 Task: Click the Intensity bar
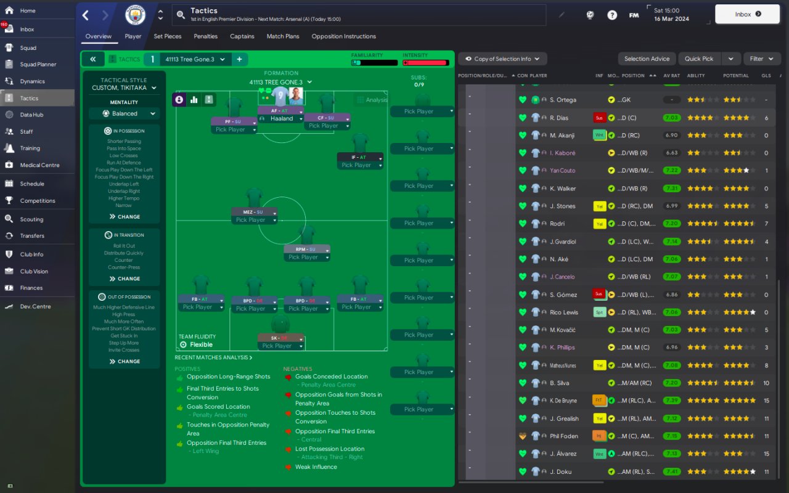tap(425, 63)
